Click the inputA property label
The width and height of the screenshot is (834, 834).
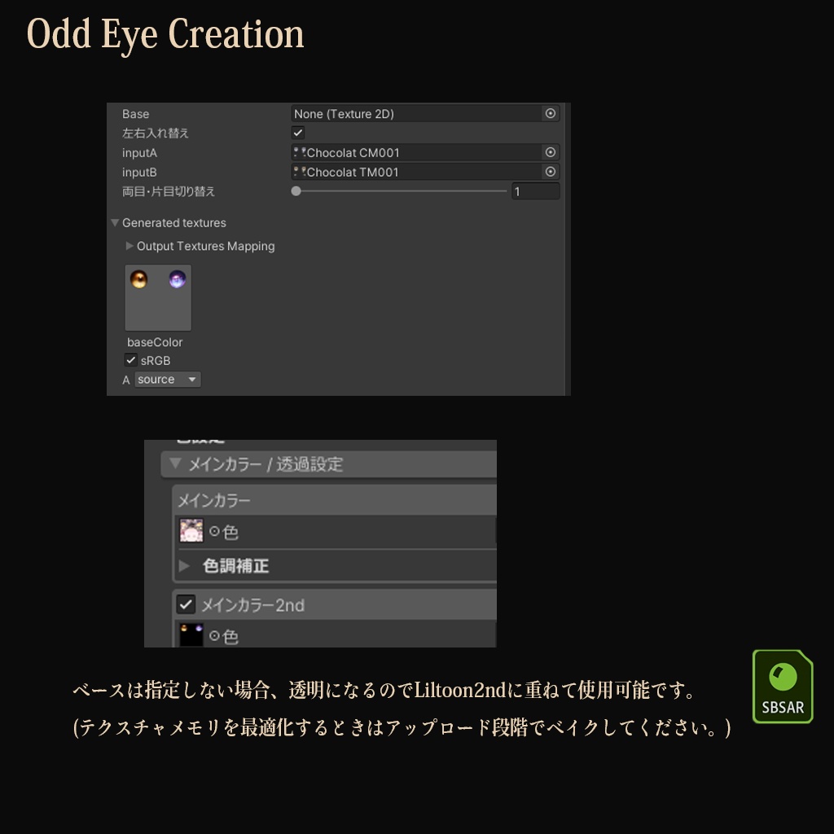point(139,152)
